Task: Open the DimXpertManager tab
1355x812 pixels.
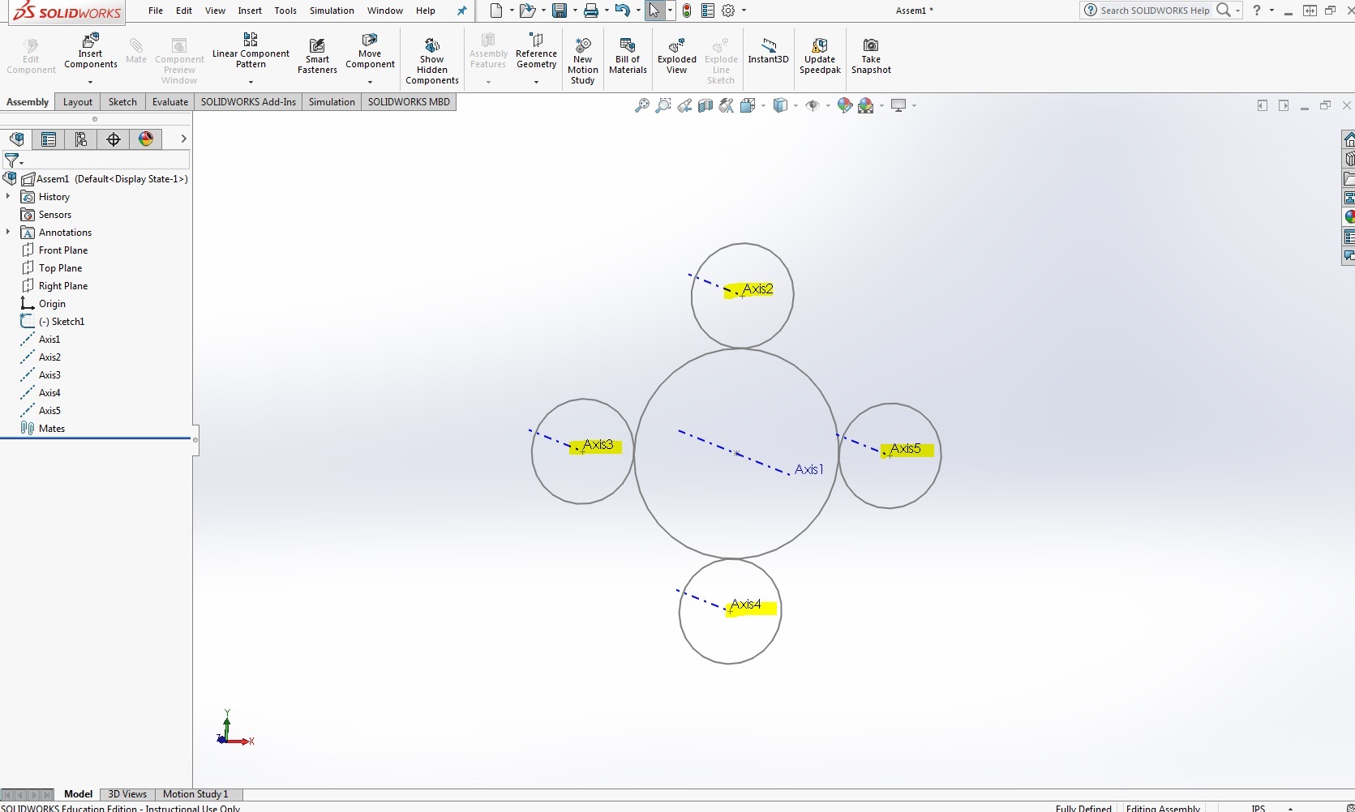Action: [114, 139]
